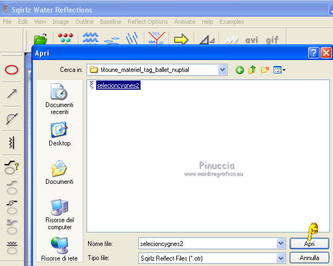333x266 pixels.
Task: Open the Examples menu
Action: 232,22
